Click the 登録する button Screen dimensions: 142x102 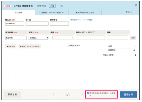129,94
